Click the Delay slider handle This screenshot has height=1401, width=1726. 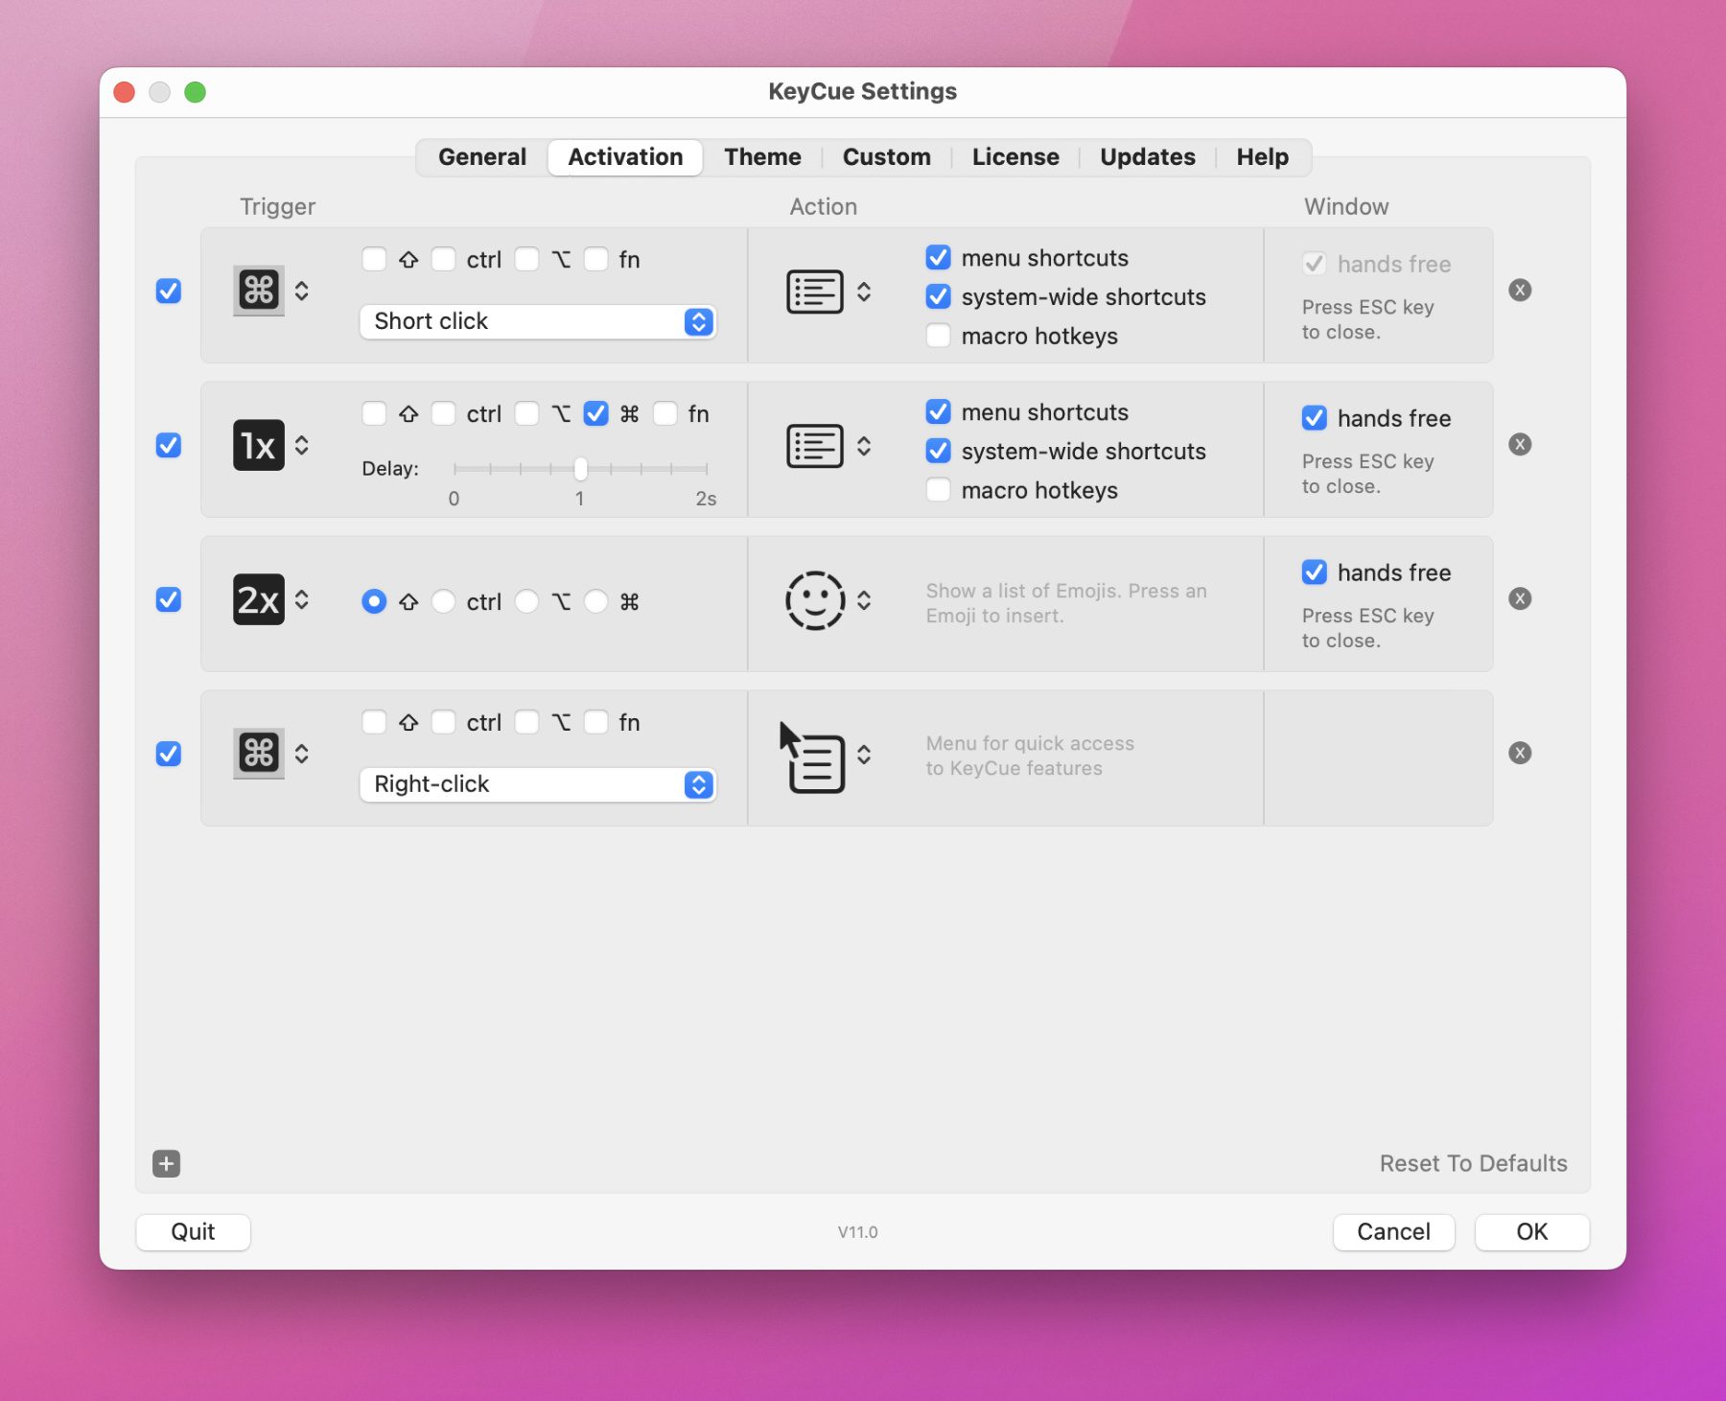pos(580,469)
